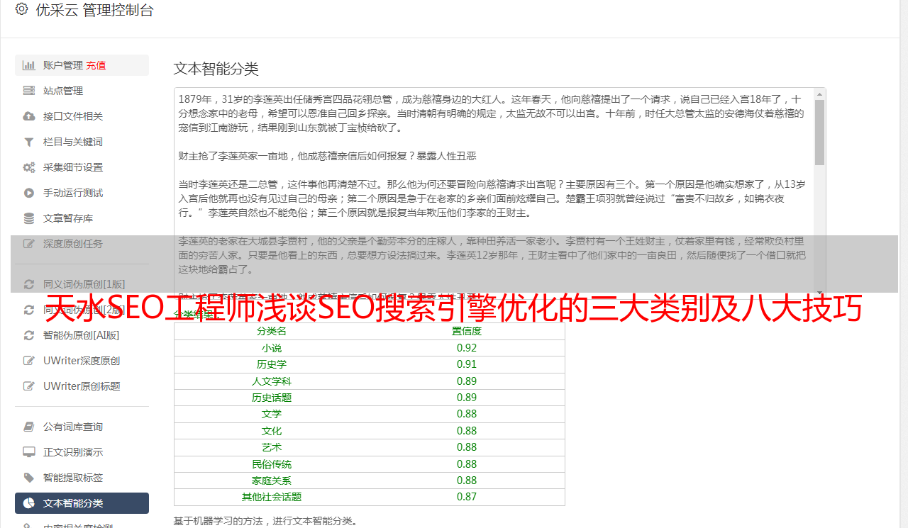
Task: Select 智能提取标签 menu item
Action: click(82, 478)
